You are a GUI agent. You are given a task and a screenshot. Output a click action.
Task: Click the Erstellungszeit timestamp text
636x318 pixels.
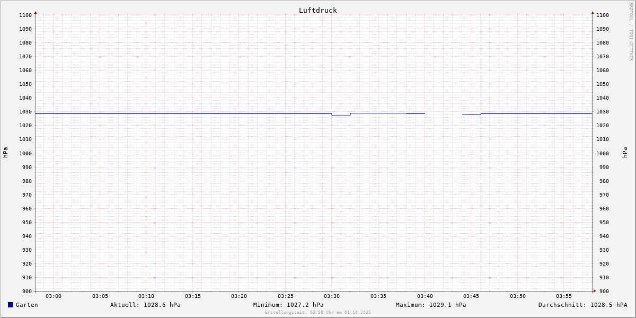318,313
